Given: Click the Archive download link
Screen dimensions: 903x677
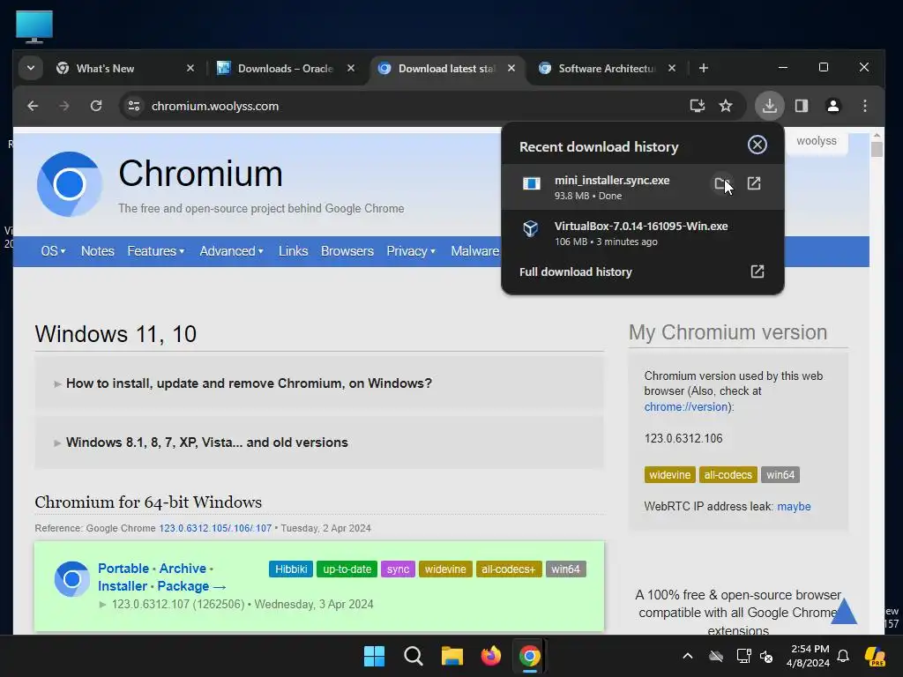Looking at the screenshot, I should point(183,569).
